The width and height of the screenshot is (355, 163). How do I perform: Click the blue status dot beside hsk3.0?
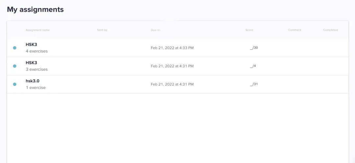tap(14, 84)
